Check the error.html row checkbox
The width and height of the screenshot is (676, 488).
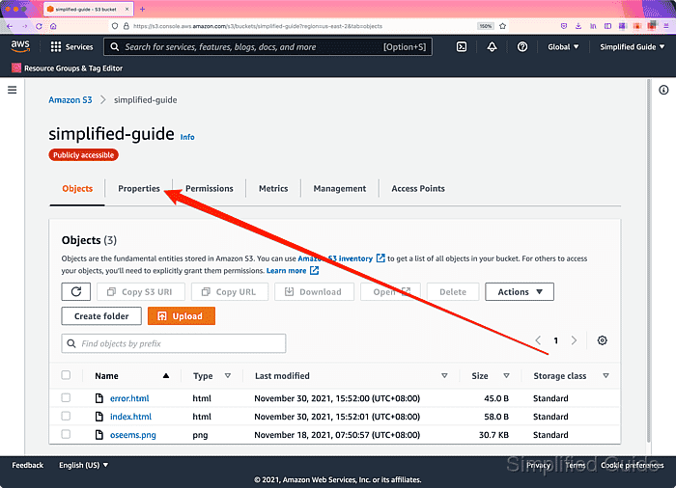[66, 397]
